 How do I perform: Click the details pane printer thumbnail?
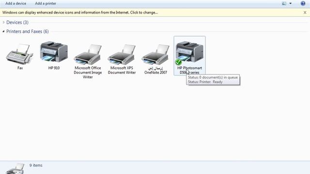pyautogui.click(x=15, y=169)
